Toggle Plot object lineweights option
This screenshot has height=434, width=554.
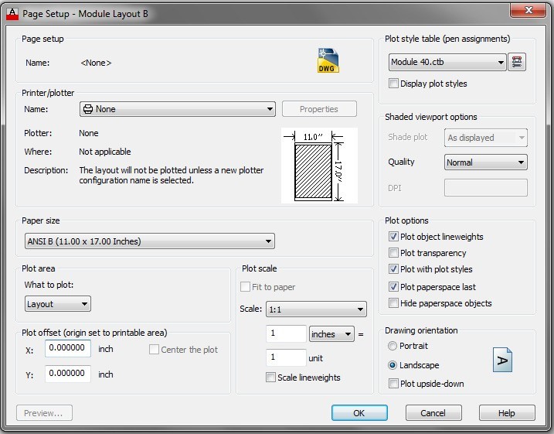394,237
